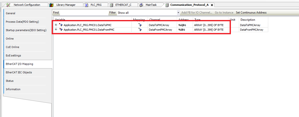Click the Set Continuous Address button
The width and height of the screenshot is (299, 117).
(x=251, y=13)
